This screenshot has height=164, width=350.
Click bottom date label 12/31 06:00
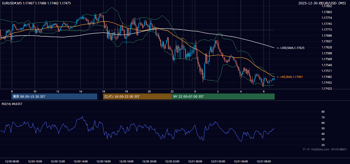[x=263, y=162]
